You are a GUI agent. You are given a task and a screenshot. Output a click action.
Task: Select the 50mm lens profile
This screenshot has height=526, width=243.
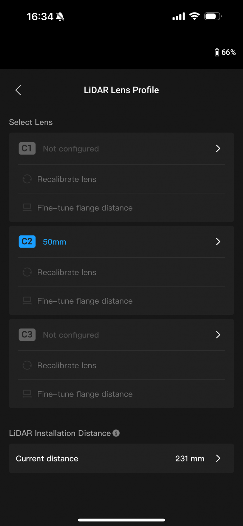click(55, 242)
